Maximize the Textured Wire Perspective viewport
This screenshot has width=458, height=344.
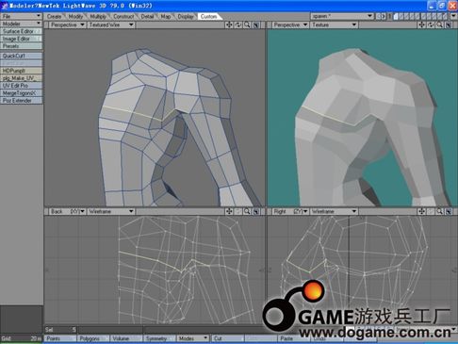[x=256, y=25]
